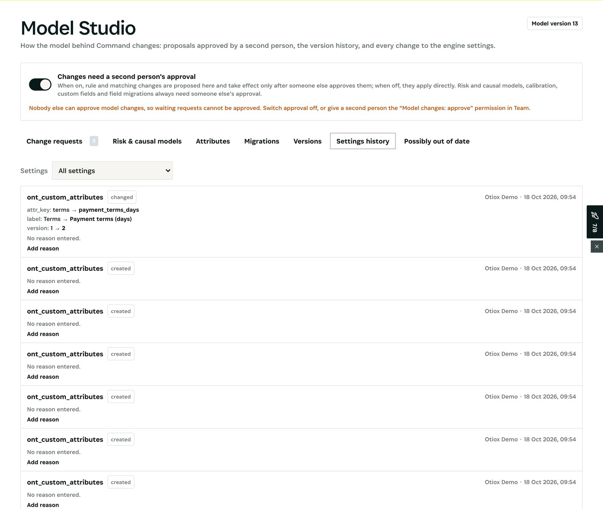Viewport: 603px width, 509px height.
Task: Add reason for first created entry
Action: [43, 291]
